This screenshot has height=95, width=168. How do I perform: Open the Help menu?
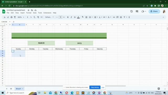55,13
